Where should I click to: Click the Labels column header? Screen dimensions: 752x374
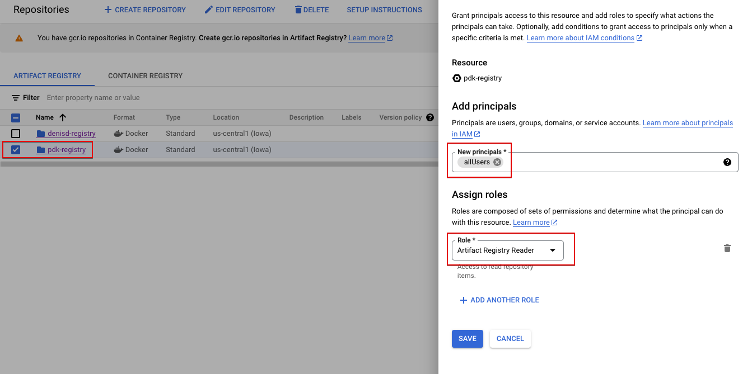[x=352, y=117]
